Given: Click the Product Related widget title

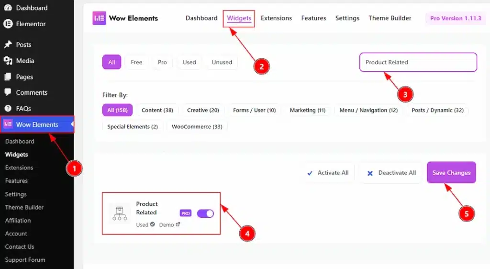Looking at the screenshot, I should point(147,208).
